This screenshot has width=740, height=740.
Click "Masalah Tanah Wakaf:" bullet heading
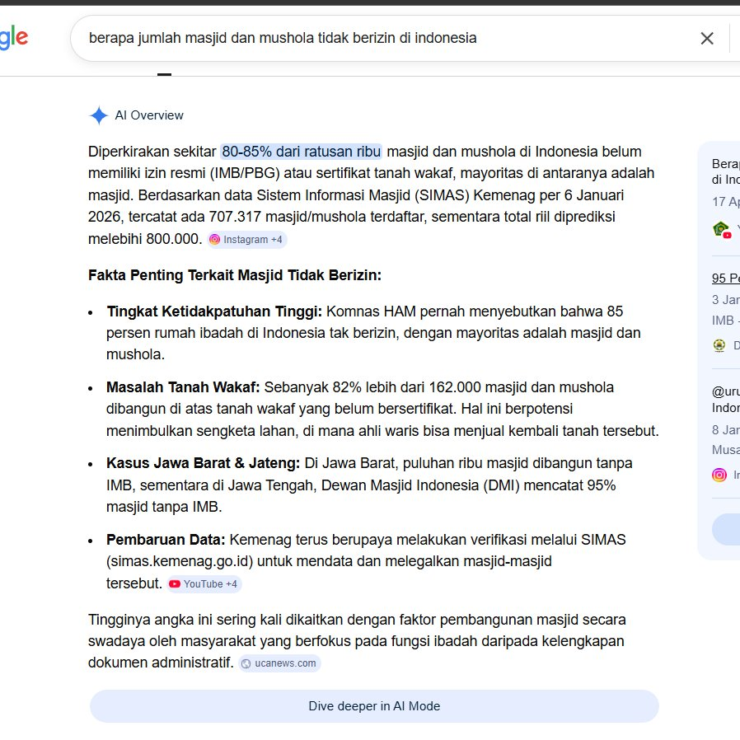[183, 387]
